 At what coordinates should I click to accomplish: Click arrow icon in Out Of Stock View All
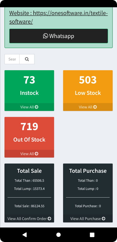[36, 154]
